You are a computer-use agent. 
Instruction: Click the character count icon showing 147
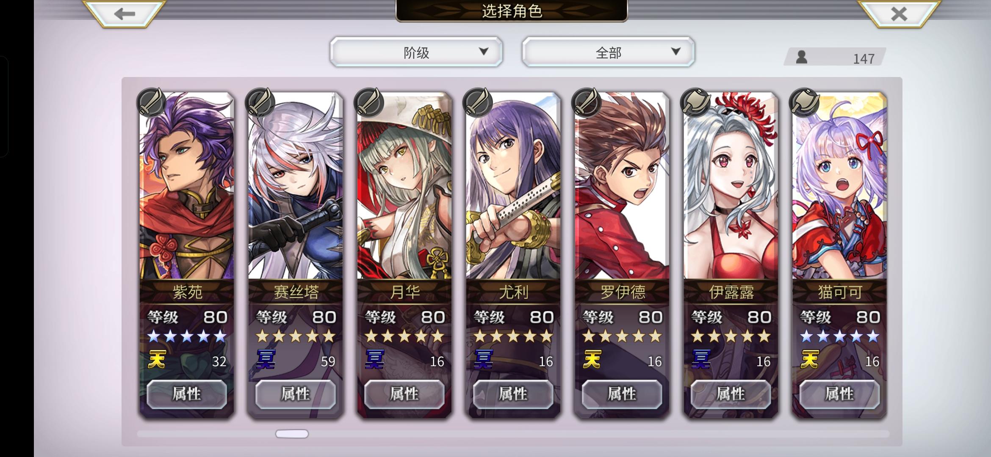(x=801, y=57)
